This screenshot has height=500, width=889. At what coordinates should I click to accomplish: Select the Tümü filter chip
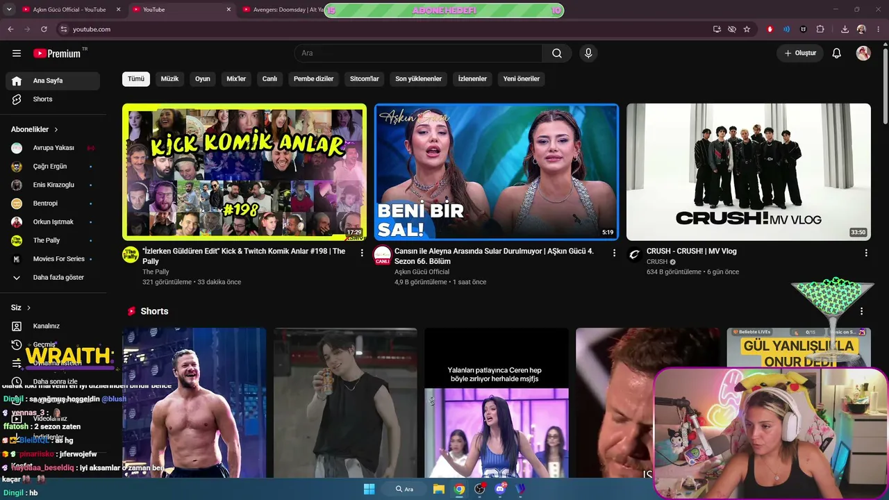(136, 79)
